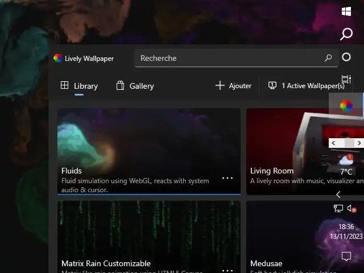
Task: Open Task View in the taskbar
Action: (346, 79)
